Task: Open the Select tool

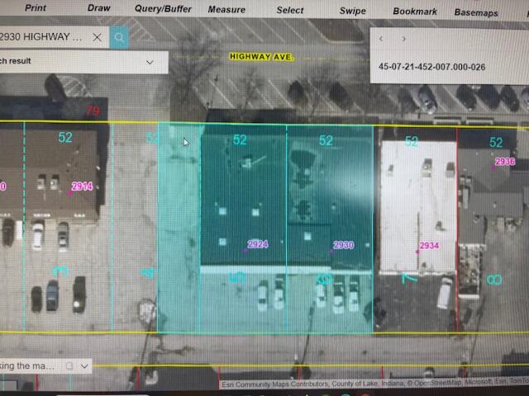Action: 290,11
